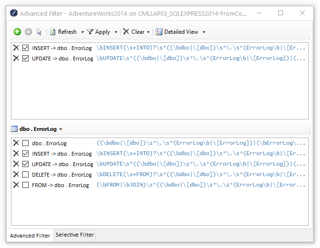Click X icon beside plain dbo . ErrorLog row

point(16,143)
